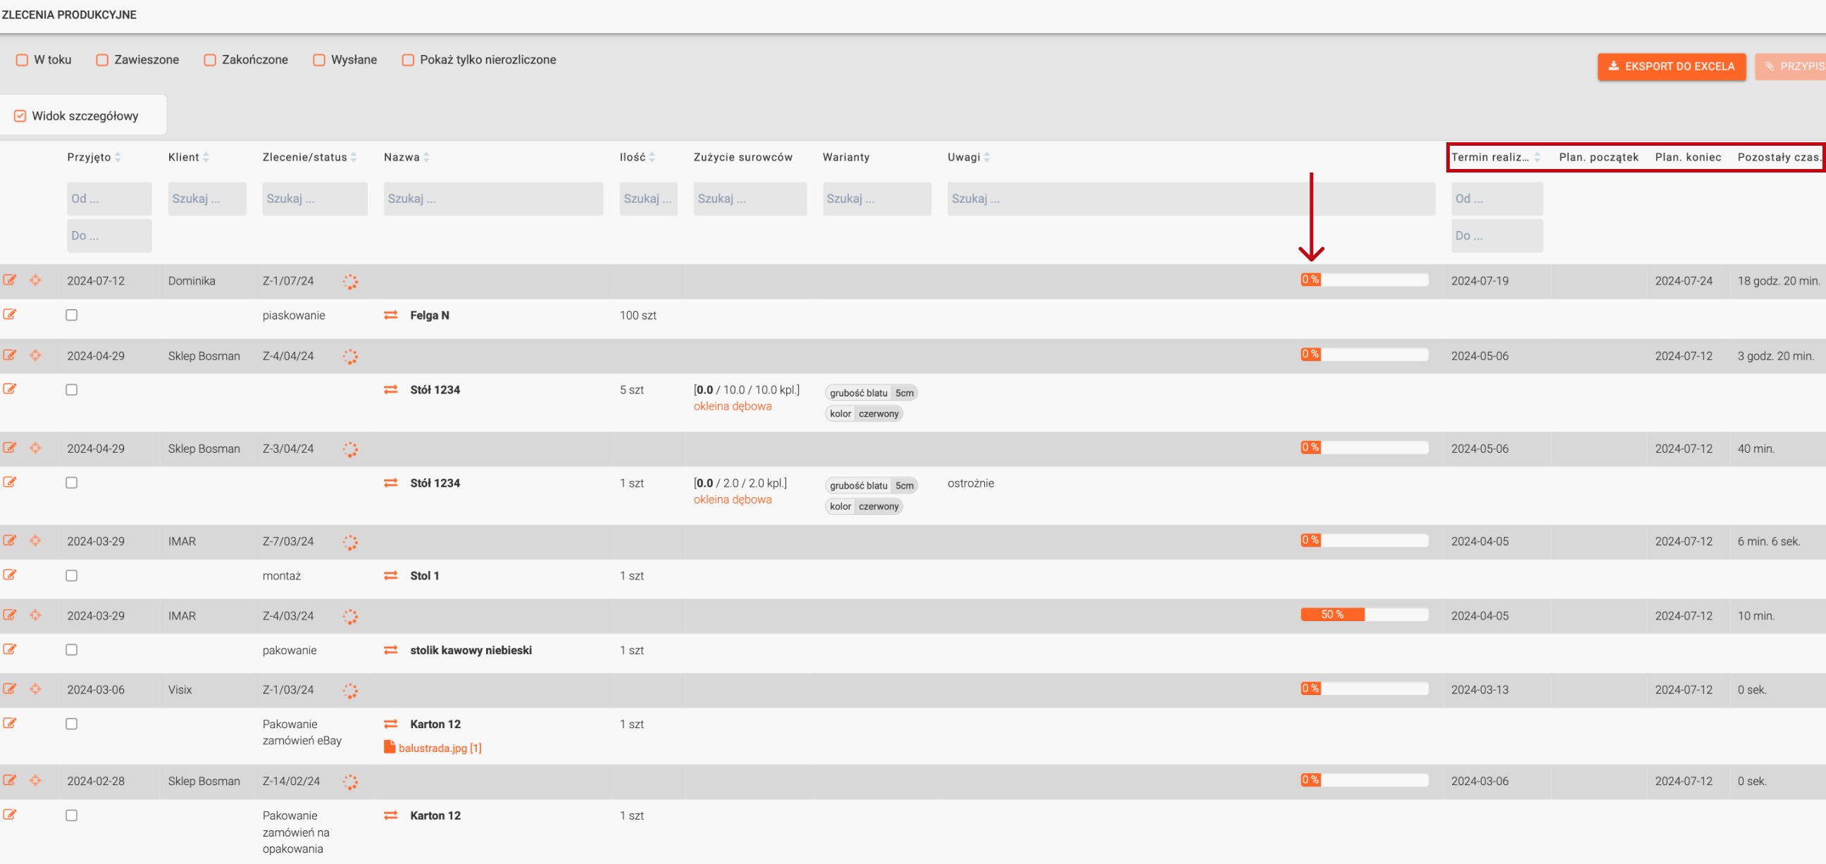Sort by the Termin realiz... column

pyautogui.click(x=1536, y=157)
